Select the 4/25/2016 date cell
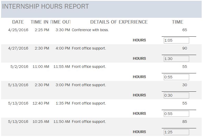 (18, 30)
